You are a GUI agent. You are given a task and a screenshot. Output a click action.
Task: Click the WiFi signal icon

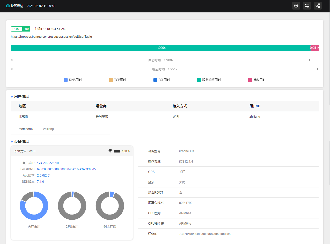coord(110,151)
